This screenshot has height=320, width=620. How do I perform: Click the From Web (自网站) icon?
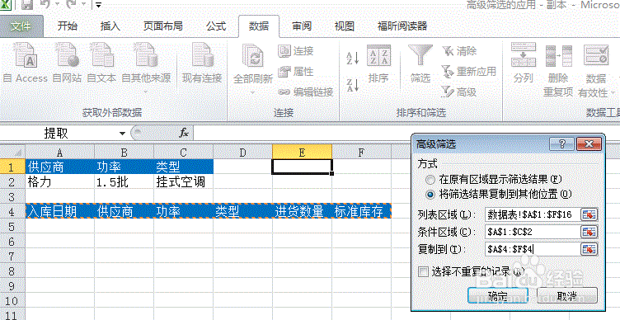click(67, 55)
